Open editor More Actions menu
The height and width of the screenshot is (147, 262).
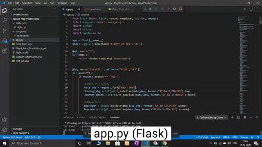tap(257, 9)
